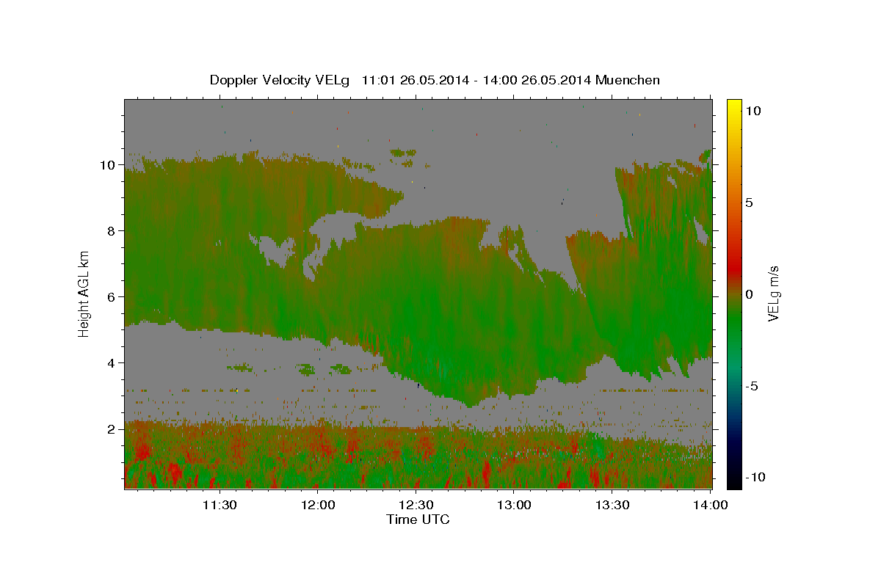The image size is (881, 587).
Task: Click the 'Height AGL km' y-axis label
Action: click(x=84, y=293)
